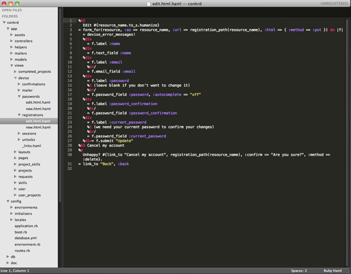
Task: Open new.html.haml under passwords
Action: [38, 109]
